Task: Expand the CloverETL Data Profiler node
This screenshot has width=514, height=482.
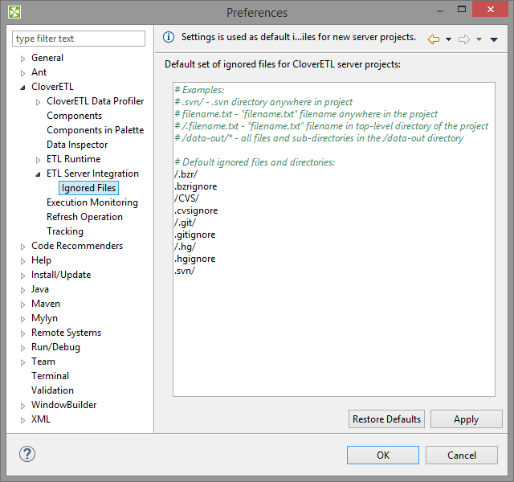Action: [x=39, y=102]
